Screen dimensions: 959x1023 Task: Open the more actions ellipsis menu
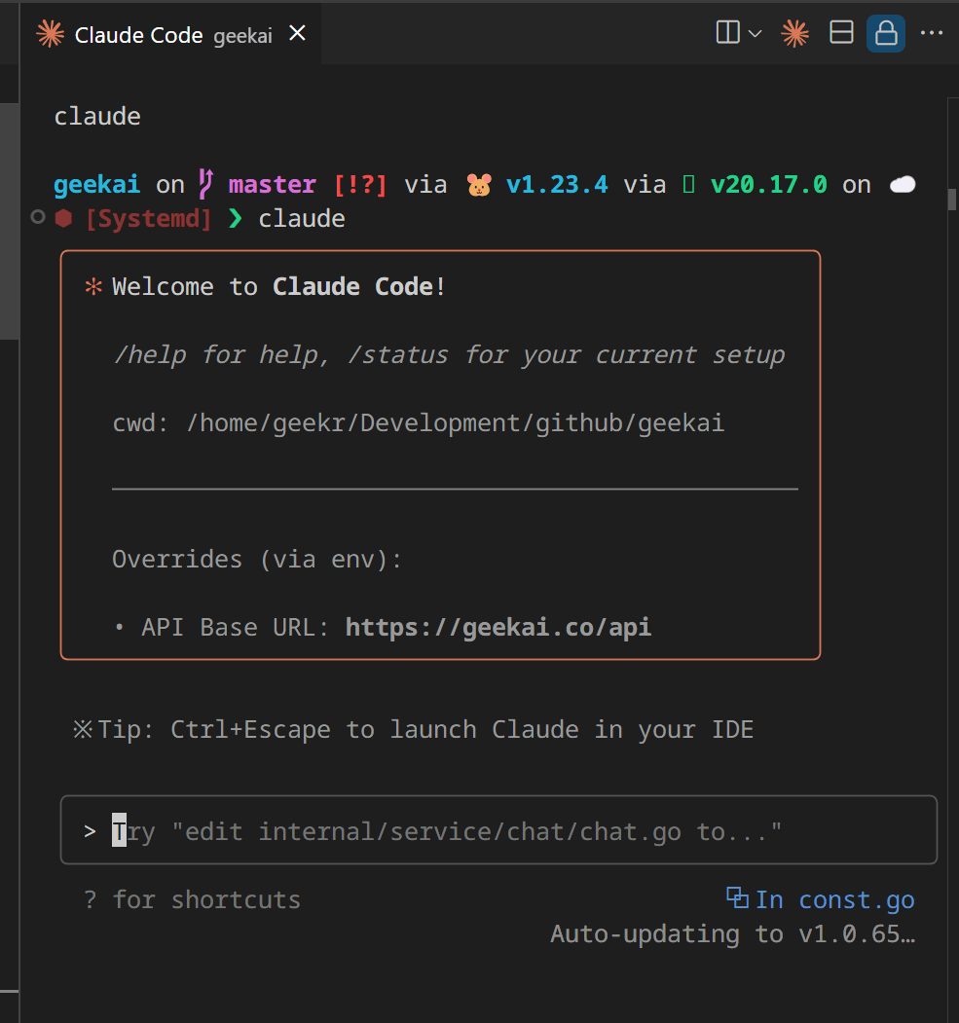coord(931,33)
